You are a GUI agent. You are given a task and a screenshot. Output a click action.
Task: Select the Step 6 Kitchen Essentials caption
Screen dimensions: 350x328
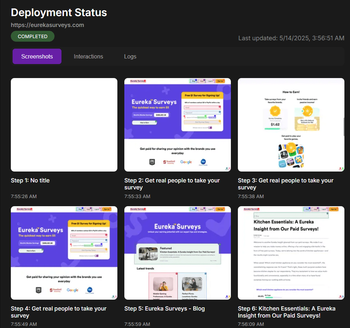286,312
